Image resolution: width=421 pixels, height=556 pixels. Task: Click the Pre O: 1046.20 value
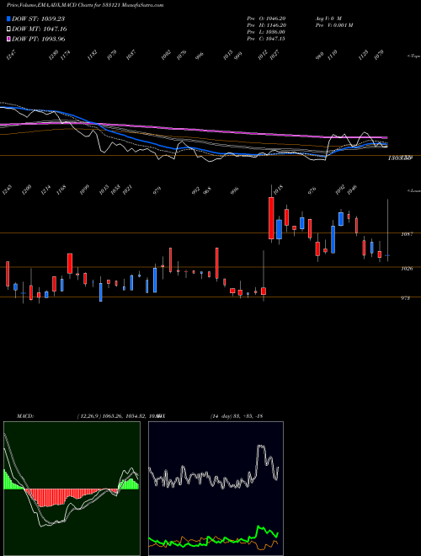click(x=266, y=19)
